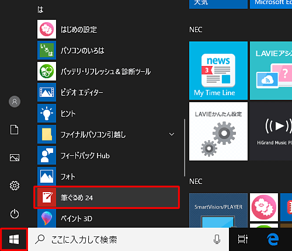Image resolution: width=292 pixels, height=251 pixels.
Task: Open the ビデオ エディター icon
Action: [47, 92]
